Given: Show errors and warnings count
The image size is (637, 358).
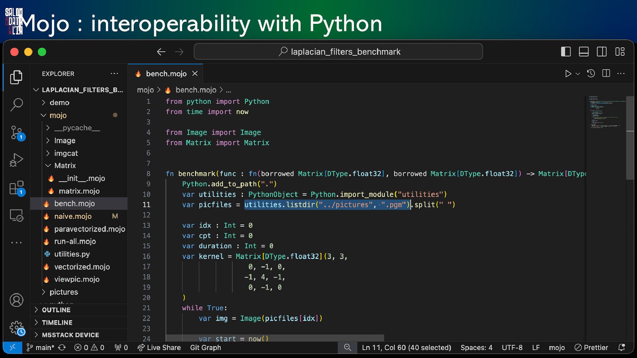Looking at the screenshot, I should click(89, 348).
